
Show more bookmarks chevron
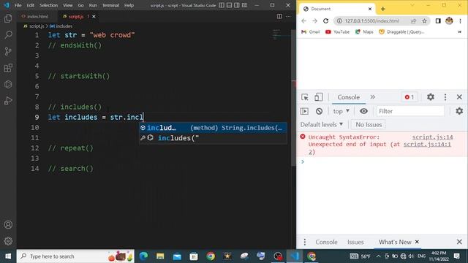click(460, 32)
